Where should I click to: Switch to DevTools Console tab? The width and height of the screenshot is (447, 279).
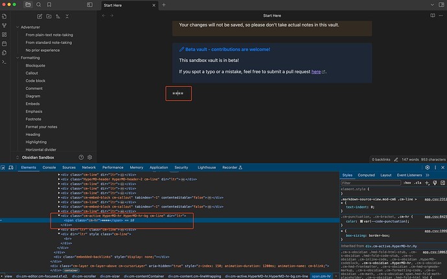[49, 168]
